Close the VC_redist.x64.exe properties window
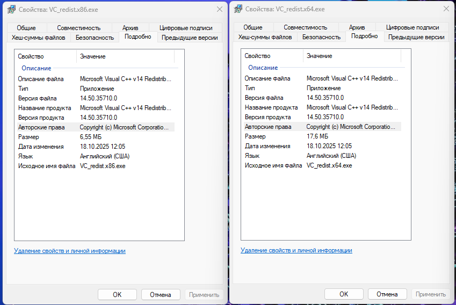Image resolution: width=456 pixels, height=305 pixels. tap(446, 9)
